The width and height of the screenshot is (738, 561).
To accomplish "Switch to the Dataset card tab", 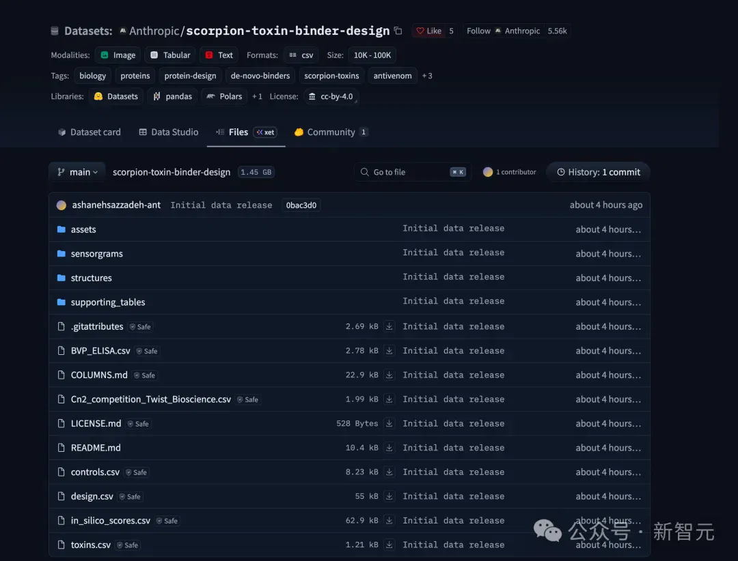I will [89, 132].
